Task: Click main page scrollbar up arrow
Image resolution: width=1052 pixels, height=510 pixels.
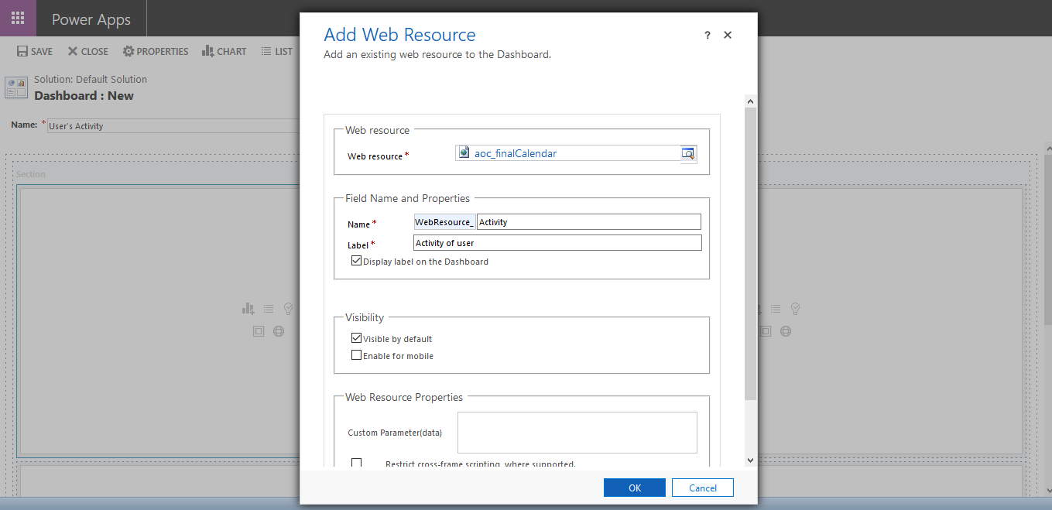Action: pyautogui.click(x=1047, y=149)
